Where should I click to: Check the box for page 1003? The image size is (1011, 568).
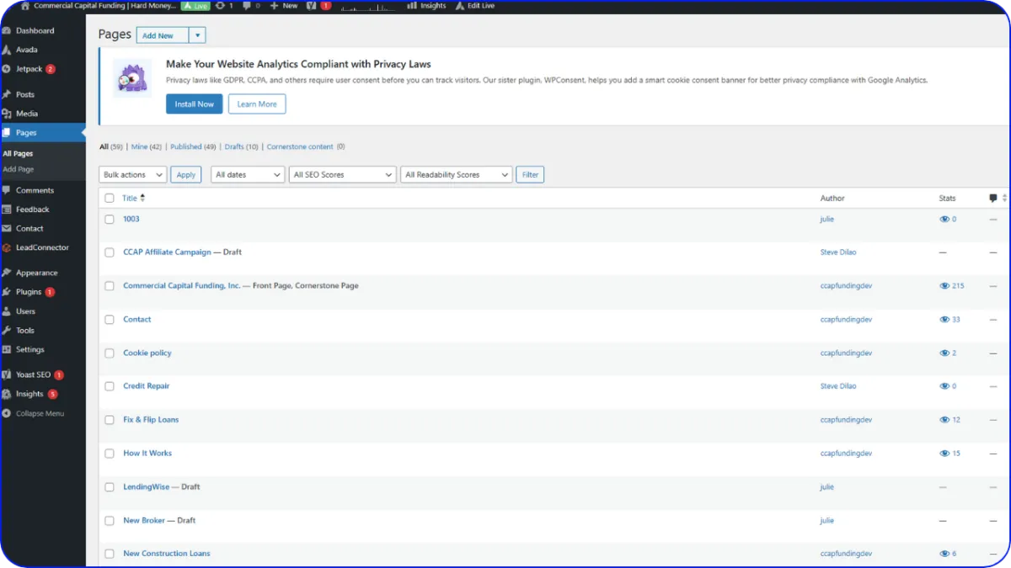pos(109,219)
